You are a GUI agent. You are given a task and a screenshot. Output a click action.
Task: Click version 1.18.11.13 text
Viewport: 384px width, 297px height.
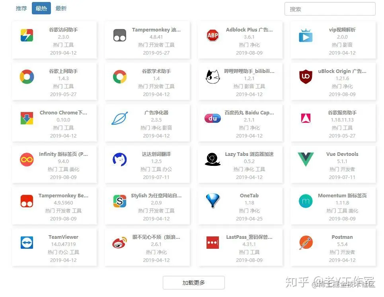click(342, 120)
